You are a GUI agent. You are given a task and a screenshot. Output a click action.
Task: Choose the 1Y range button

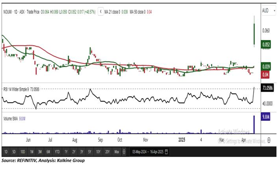[x=66, y=152]
